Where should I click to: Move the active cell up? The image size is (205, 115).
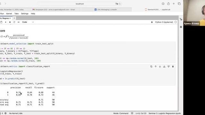tap(156, 66)
